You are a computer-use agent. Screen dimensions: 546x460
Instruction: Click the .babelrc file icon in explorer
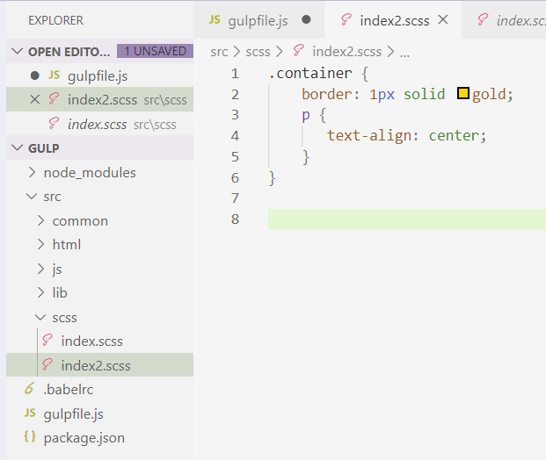pyautogui.click(x=29, y=390)
